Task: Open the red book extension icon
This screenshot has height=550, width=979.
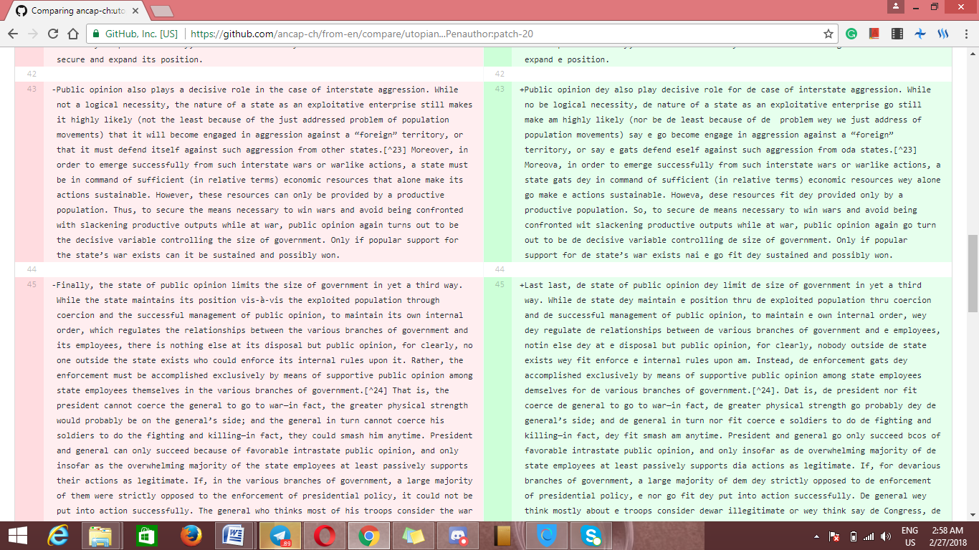Action: point(874,34)
